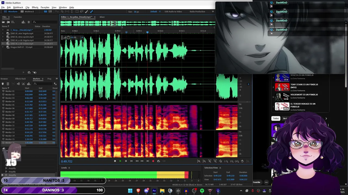This screenshot has width=348, height=195.
Task: Expand the DBZ AI...ntra Vegeta.mp4 file entry
Action: click(x=3, y=33)
